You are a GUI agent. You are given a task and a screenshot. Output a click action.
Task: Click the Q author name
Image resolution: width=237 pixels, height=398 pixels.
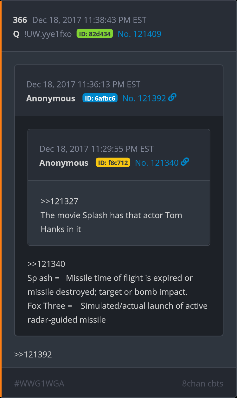(16, 34)
